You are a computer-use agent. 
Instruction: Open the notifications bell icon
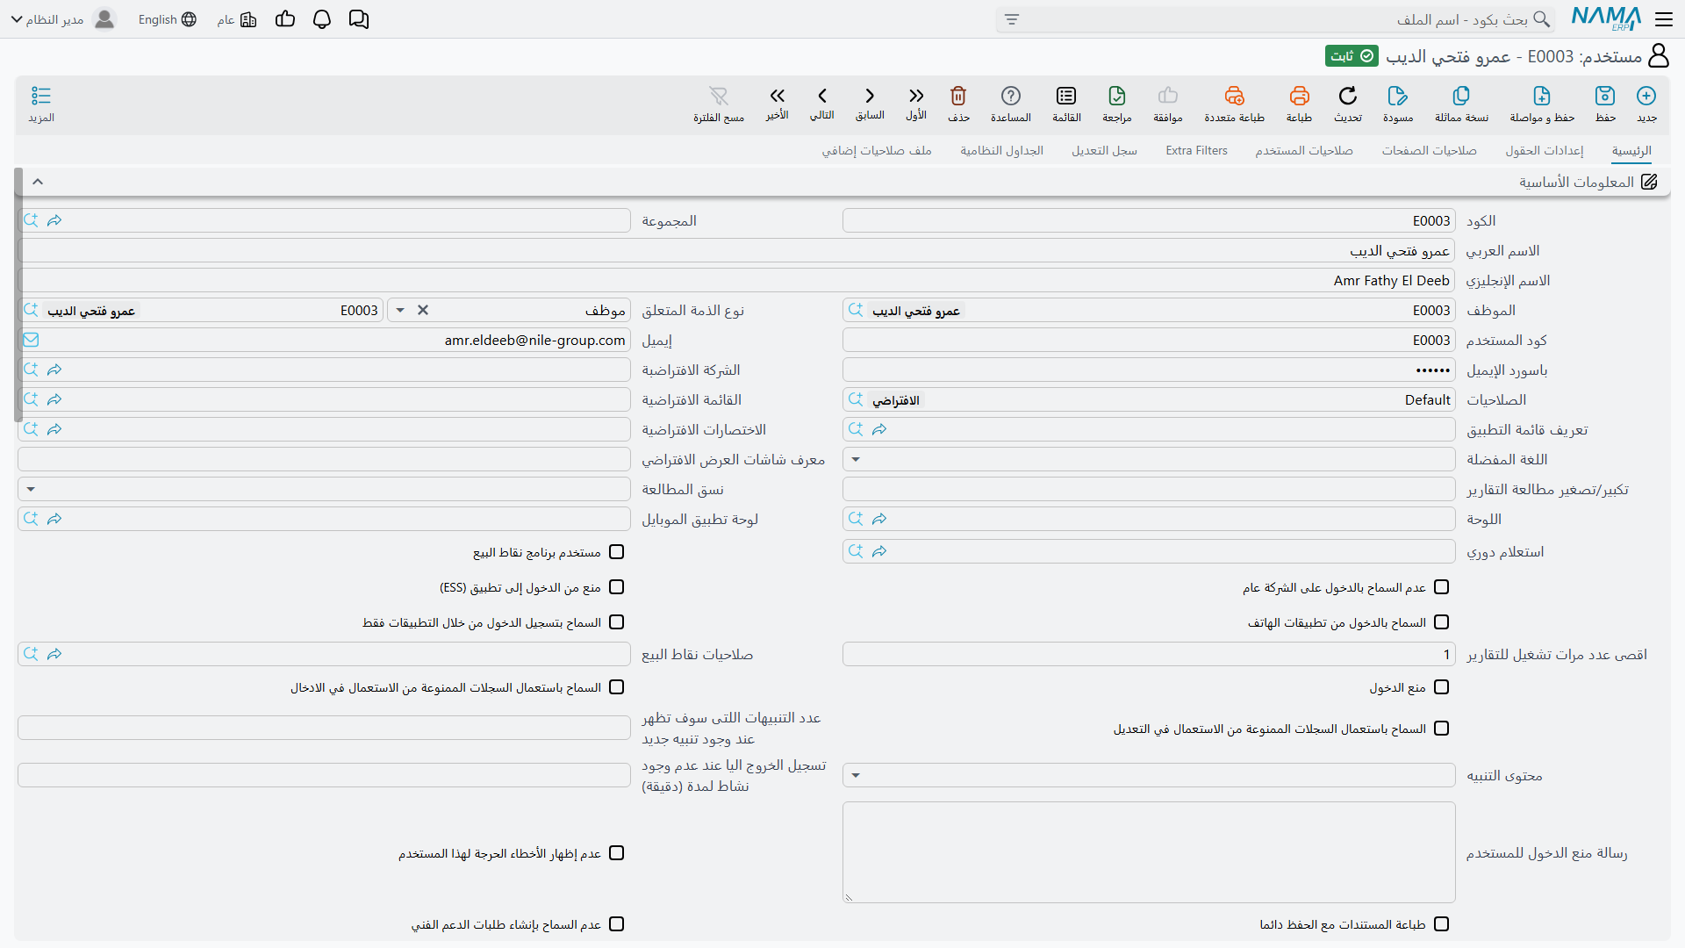(322, 19)
